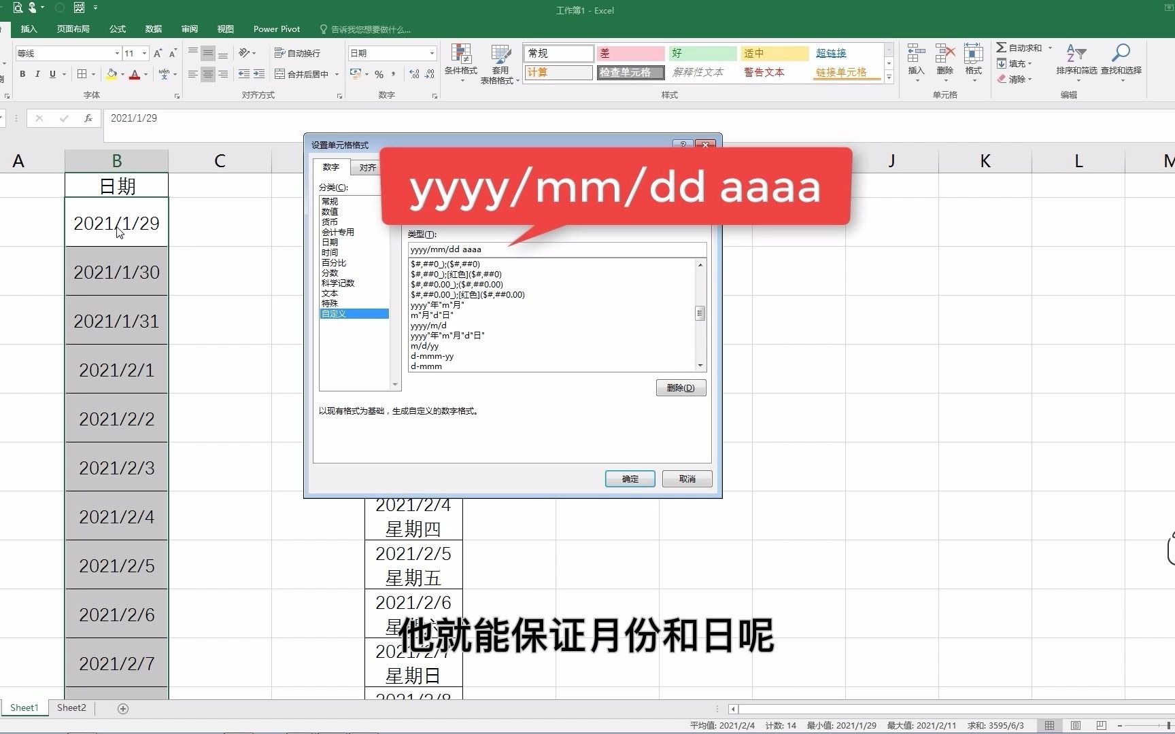The width and height of the screenshot is (1175, 734).
Task: Switch to Page Break Preview in status bar
Action: point(1102,725)
